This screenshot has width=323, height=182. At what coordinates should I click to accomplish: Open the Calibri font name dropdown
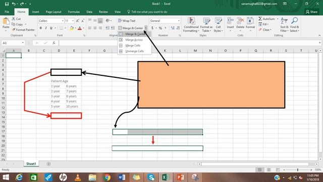63,21
